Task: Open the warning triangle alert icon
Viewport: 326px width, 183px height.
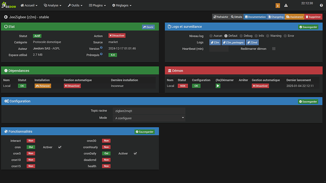Action: [286, 5]
